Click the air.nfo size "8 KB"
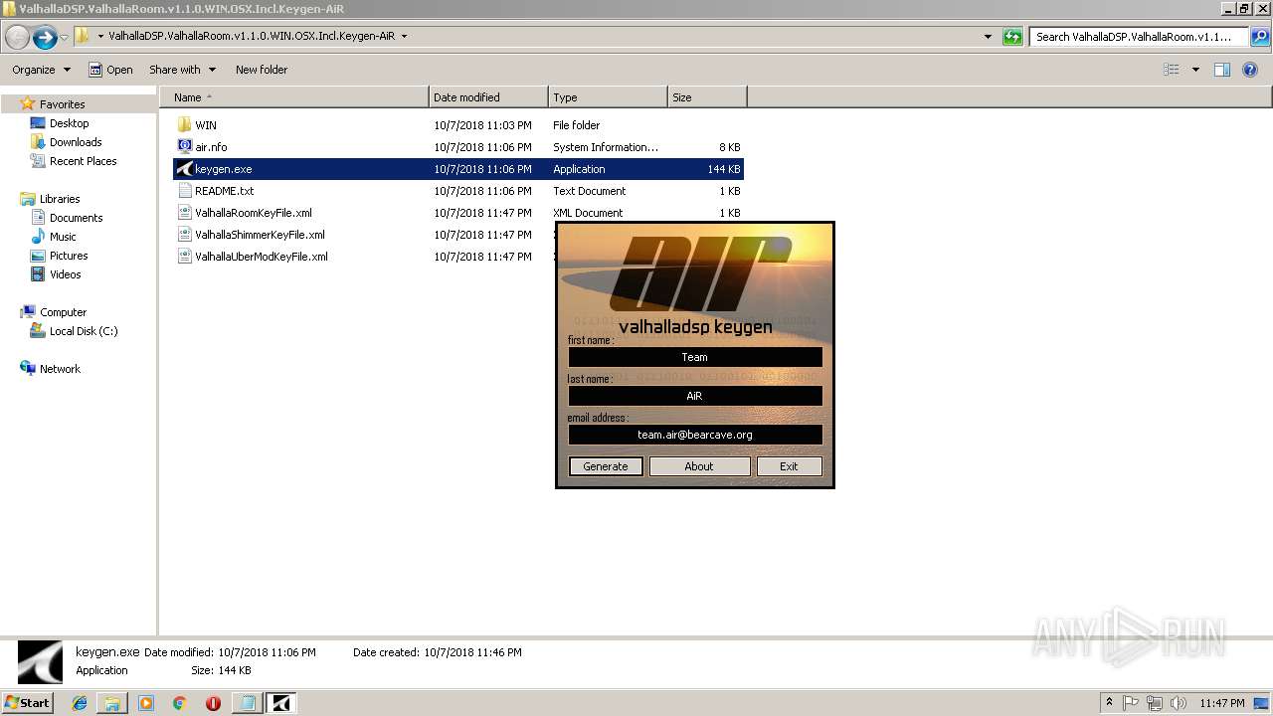 click(729, 147)
